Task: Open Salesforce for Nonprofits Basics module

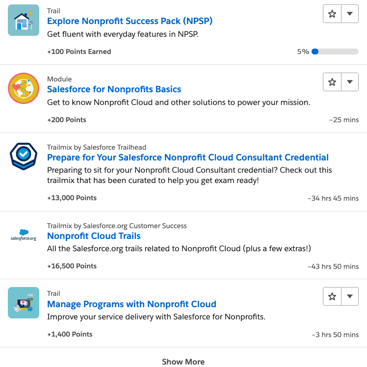Action: point(114,89)
